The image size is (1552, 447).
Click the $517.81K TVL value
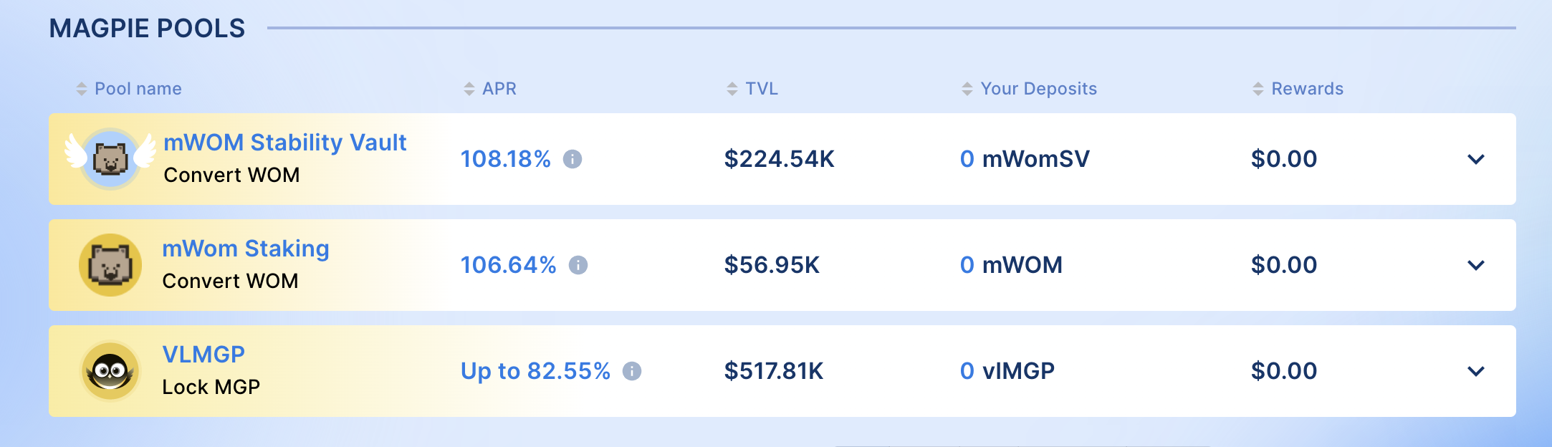click(x=774, y=371)
